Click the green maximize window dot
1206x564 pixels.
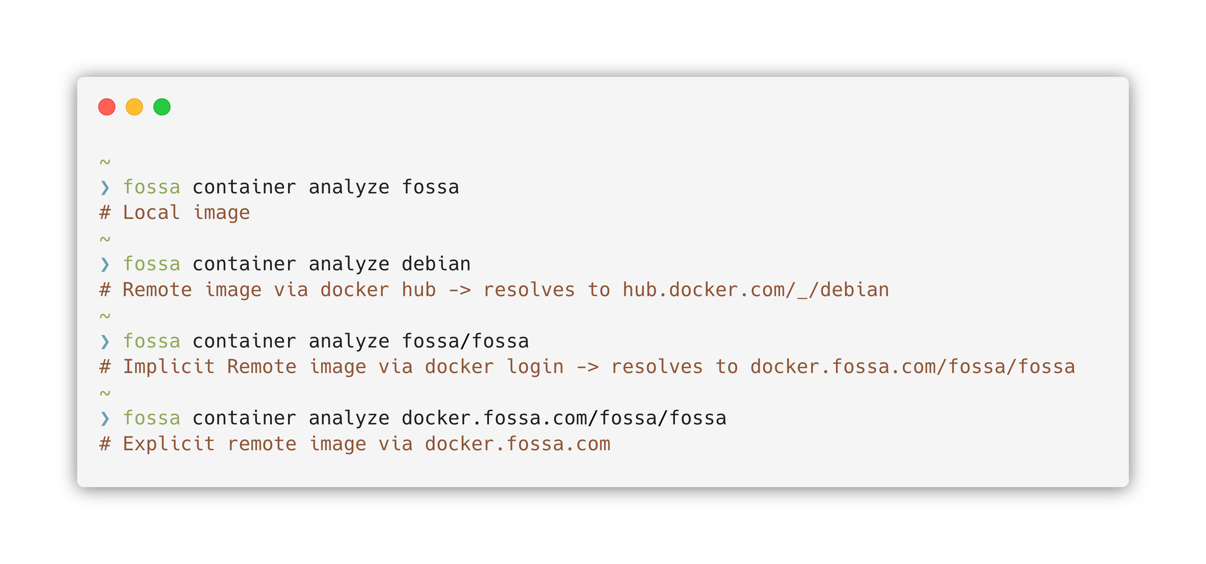(x=162, y=107)
